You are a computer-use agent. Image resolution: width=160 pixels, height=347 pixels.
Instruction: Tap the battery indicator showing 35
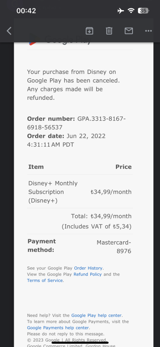[143, 11]
